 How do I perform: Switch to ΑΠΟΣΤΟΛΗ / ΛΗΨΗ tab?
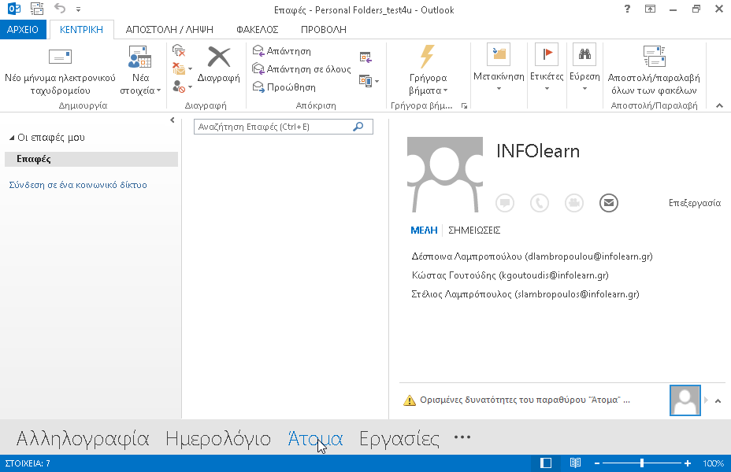pyautogui.click(x=169, y=29)
